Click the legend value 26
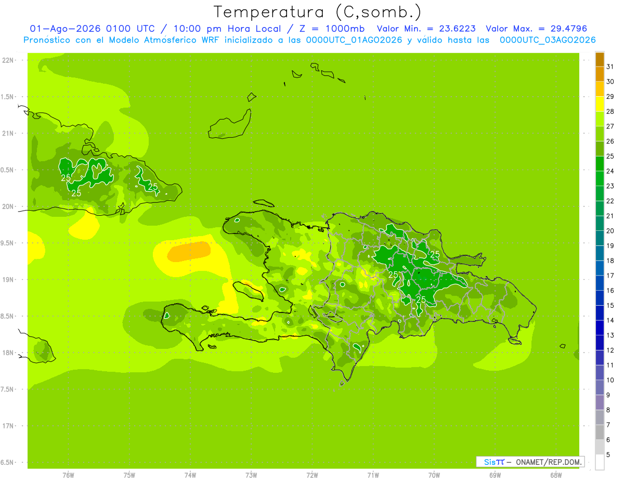This screenshot has width=624, height=482. (610, 141)
